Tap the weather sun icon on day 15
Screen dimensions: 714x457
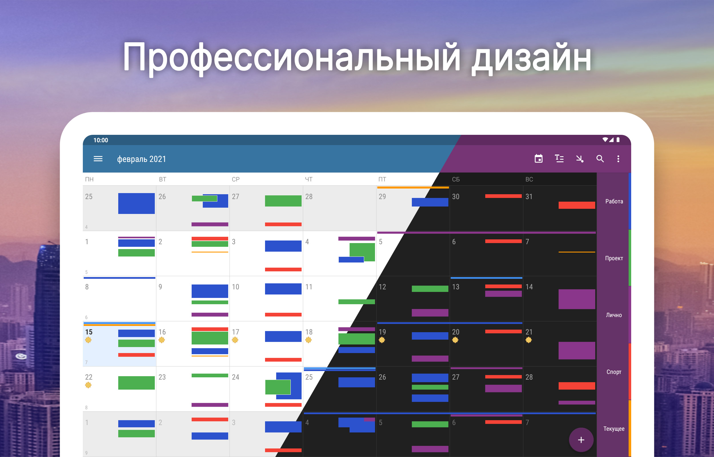pyautogui.click(x=88, y=340)
